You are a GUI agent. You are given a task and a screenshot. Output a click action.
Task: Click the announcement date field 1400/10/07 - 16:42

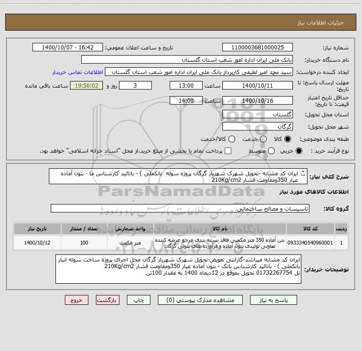pyautogui.click(x=68, y=48)
